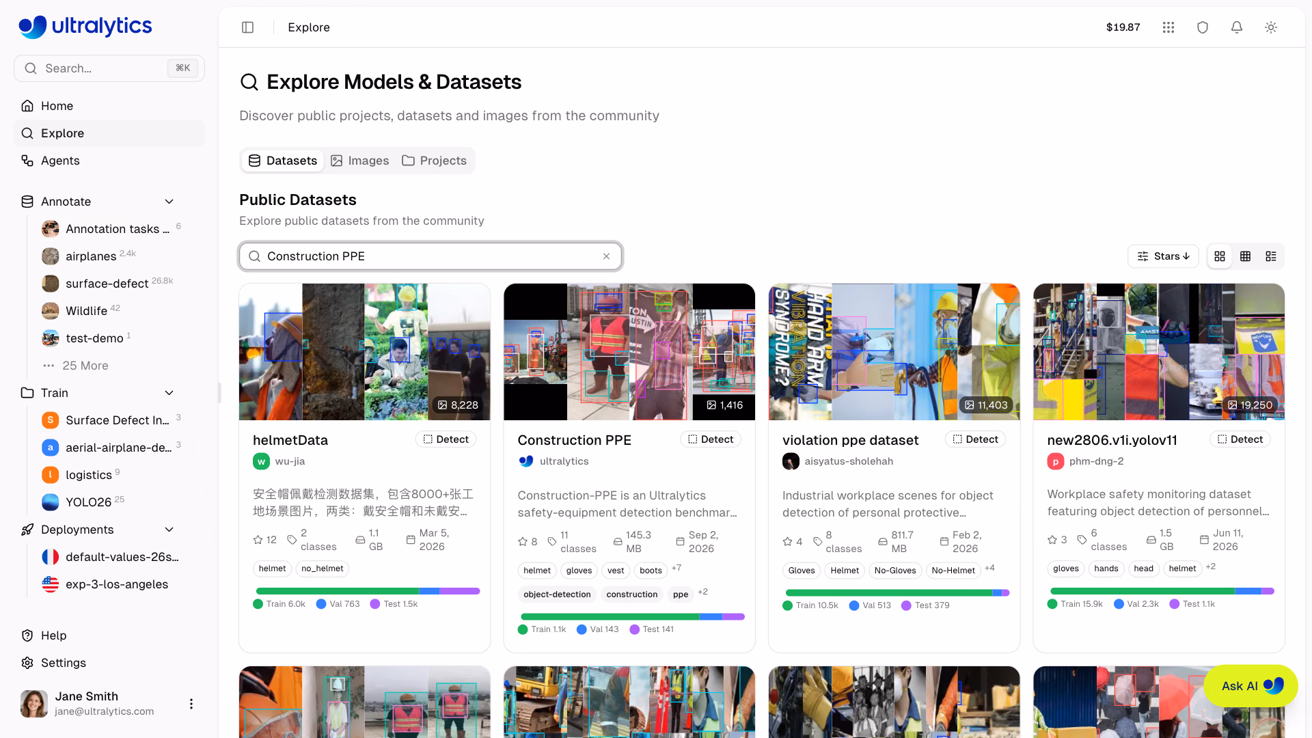
Task: Open the notifications bell
Action: (1237, 27)
